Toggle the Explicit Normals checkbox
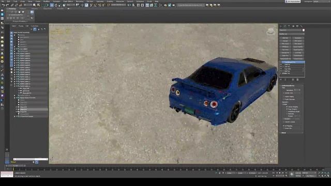This screenshot has height=186, width=331. [284, 99]
